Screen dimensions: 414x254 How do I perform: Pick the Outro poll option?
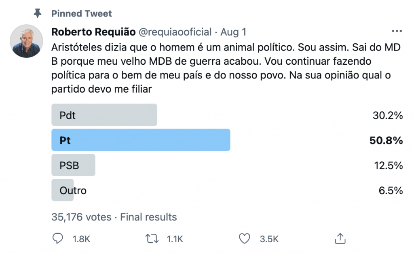coord(73,190)
